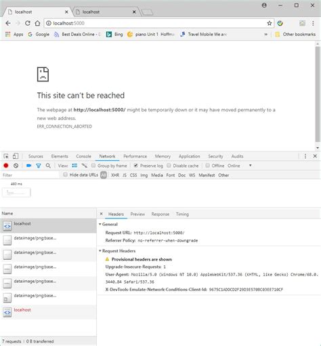This screenshot has height=346, width=321.
Task: Open the Online throttling dropdown
Action: click(240, 166)
